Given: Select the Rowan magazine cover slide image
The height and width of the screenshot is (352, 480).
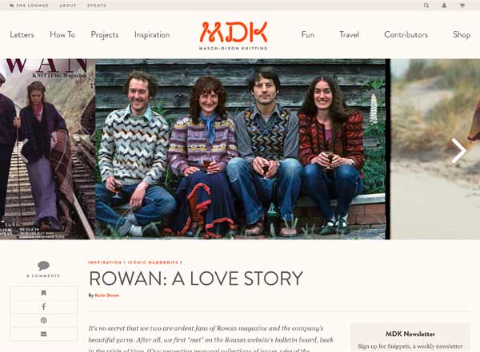Looking at the screenshot, I should (x=47, y=148).
